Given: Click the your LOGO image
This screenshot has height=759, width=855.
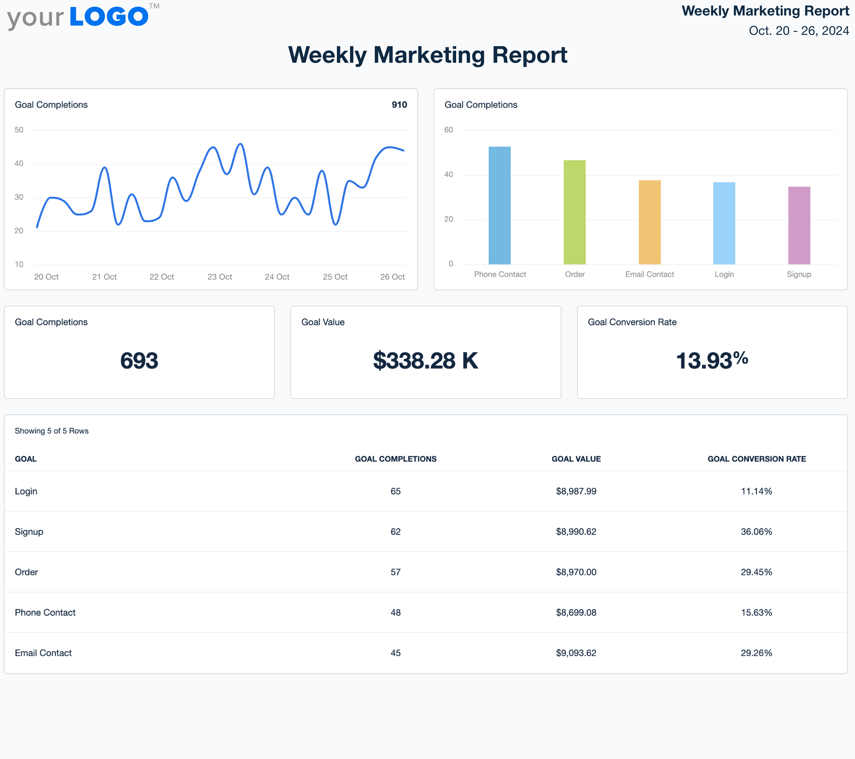Looking at the screenshot, I should pyautogui.click(x=83, y=17).
